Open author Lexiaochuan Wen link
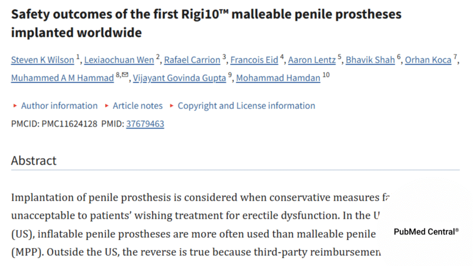 point(119,60)
